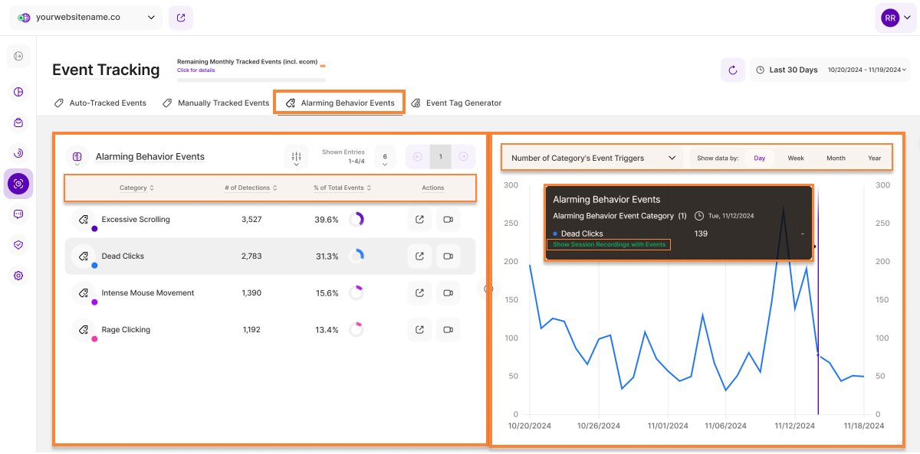920x454 pixels.
Task: Open the settings gear in left sidebar
Action: (x=18, y=276)
